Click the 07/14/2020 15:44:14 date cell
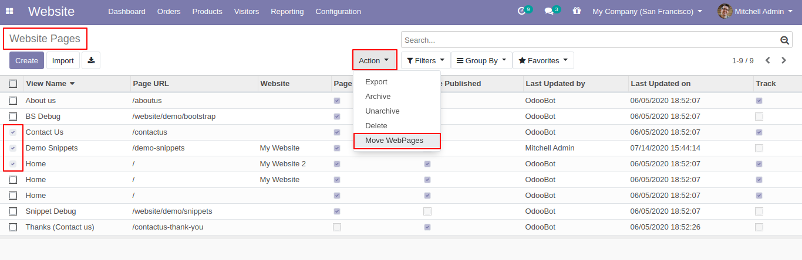 point(665,148)
